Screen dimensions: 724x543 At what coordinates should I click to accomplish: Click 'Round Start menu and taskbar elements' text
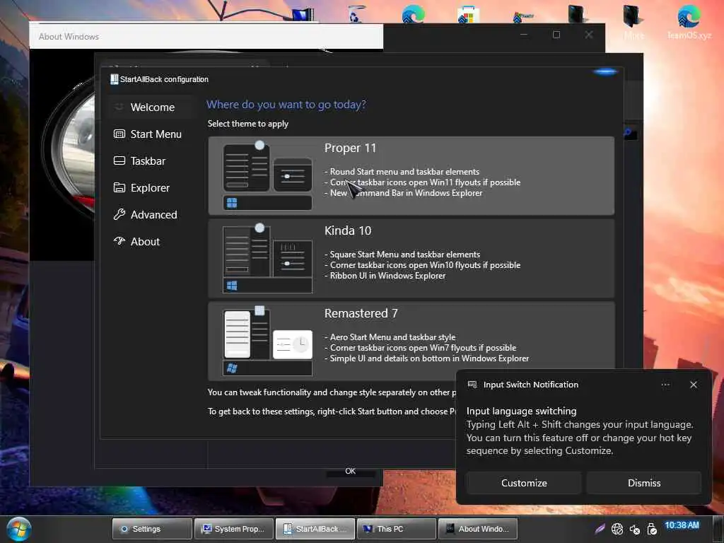pos(404,171)
